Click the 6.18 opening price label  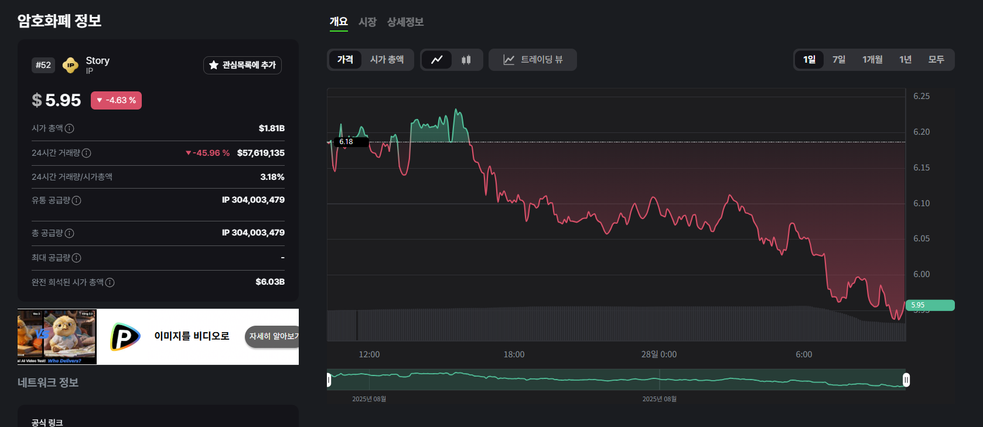coord(350,142)
